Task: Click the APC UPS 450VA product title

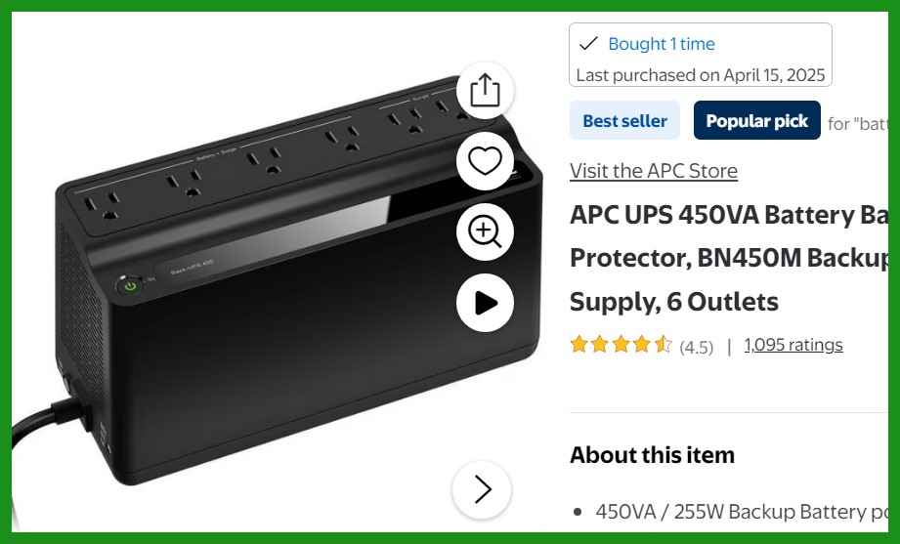Action: coord(729,258)
